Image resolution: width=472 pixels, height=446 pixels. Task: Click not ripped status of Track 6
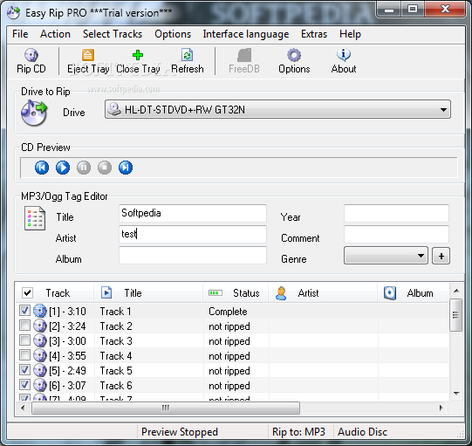click(229, 386)
